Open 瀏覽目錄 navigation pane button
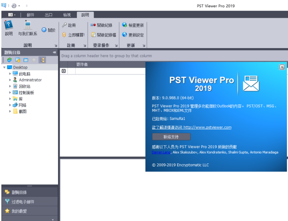Image resolution: width=288 pixels, height=221 pixels. point(30,192)
